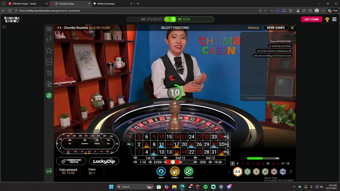340x191 pixels.
Task: Bet on Tier racetrack section
Action: [70, 144]
